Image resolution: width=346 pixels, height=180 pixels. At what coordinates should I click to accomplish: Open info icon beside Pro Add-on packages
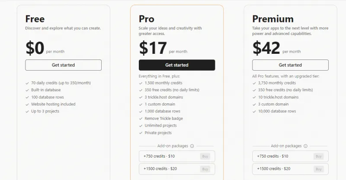[192, 146]
